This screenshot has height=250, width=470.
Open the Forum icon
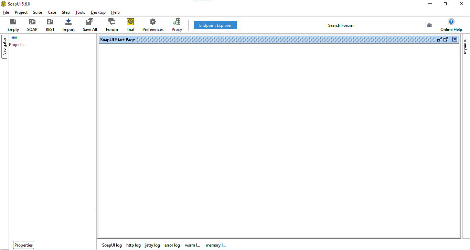(112, 22)
